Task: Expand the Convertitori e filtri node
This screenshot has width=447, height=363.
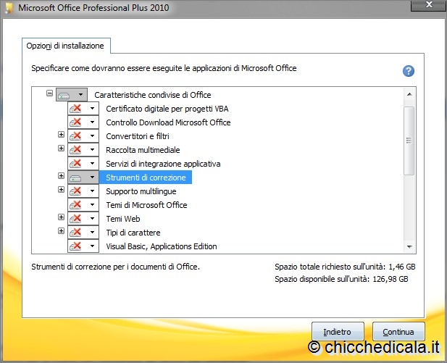Action: tap(61, 135)
